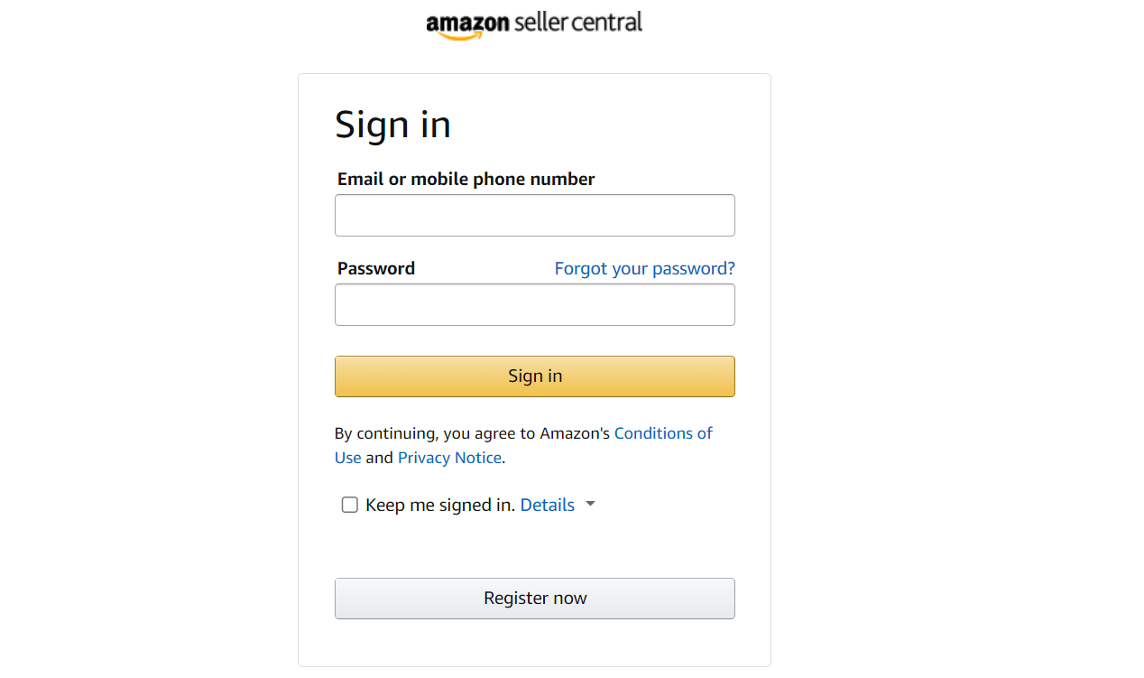
Task: Click the email or mobile phone input field
Action: point(534,215)
